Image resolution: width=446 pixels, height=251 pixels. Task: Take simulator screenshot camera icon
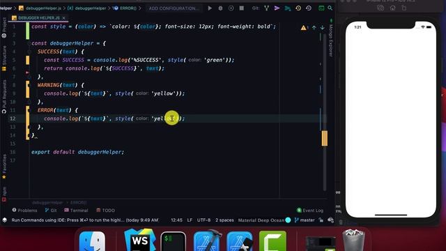coord(380,8)
